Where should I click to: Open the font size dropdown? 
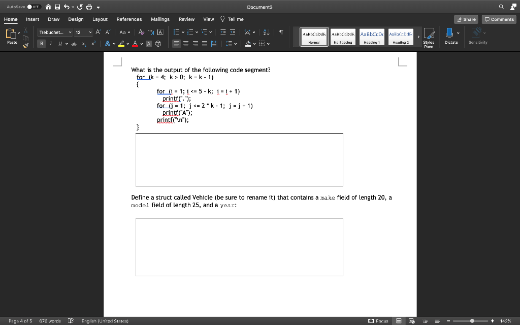click(83, 32)
